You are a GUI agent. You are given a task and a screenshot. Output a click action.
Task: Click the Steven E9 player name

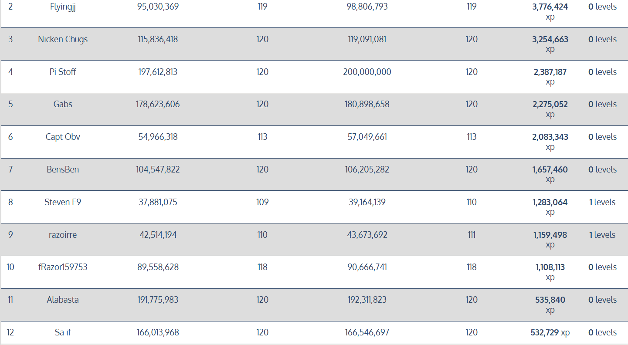point(63,202)
